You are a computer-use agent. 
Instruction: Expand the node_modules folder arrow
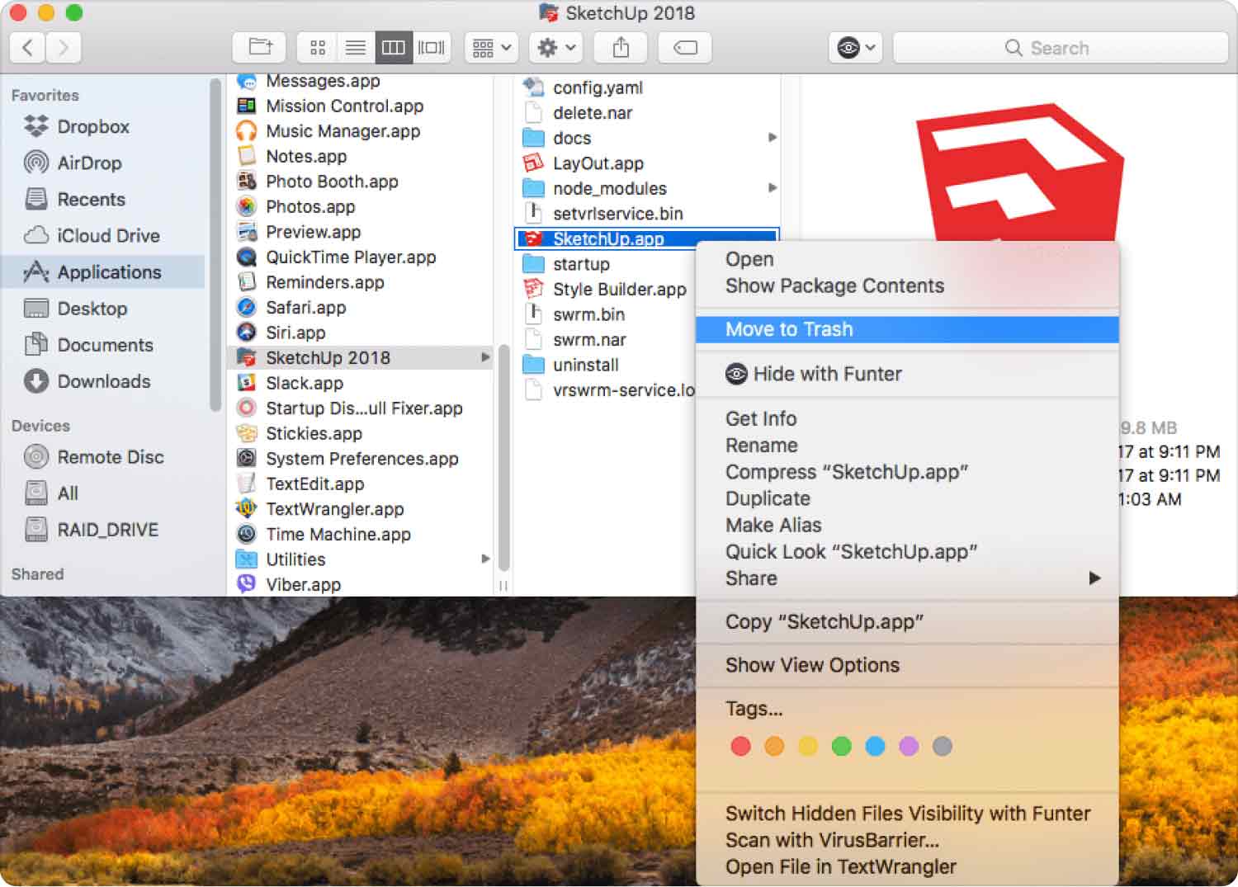pyautogui.click(x=773, y=187)
